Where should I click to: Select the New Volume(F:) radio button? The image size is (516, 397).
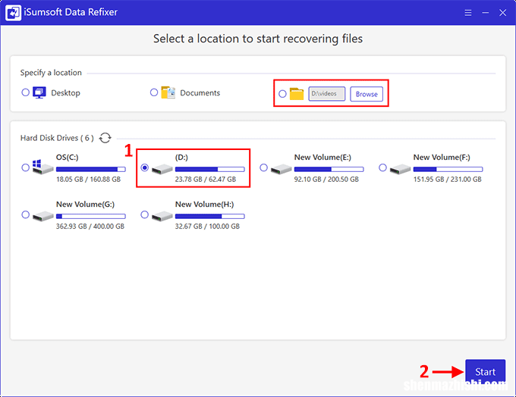[382, 167]
